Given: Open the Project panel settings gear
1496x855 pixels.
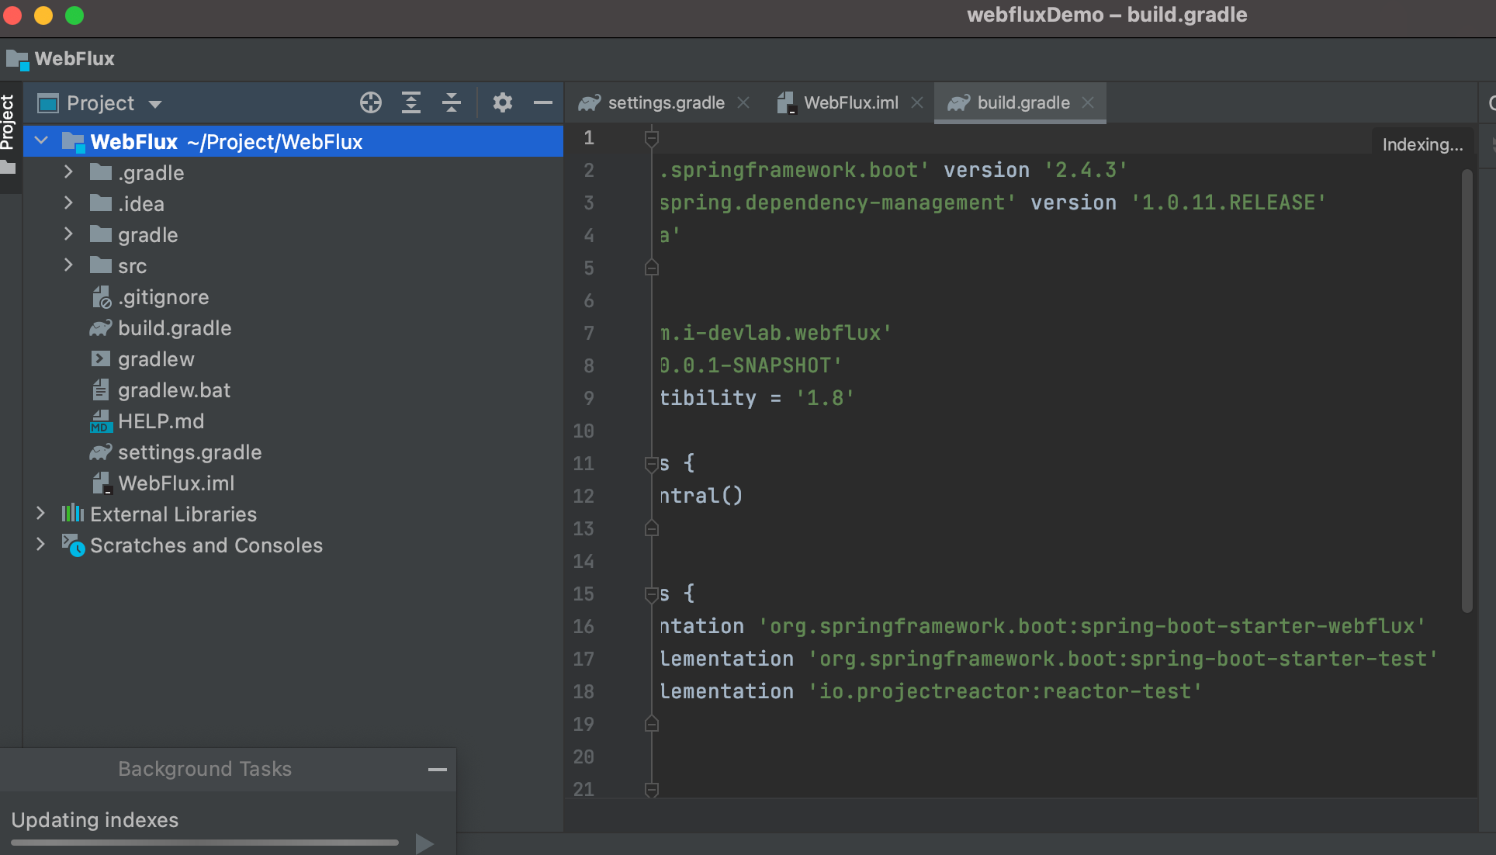Looking at the screenshot, I should click(503, 102).
